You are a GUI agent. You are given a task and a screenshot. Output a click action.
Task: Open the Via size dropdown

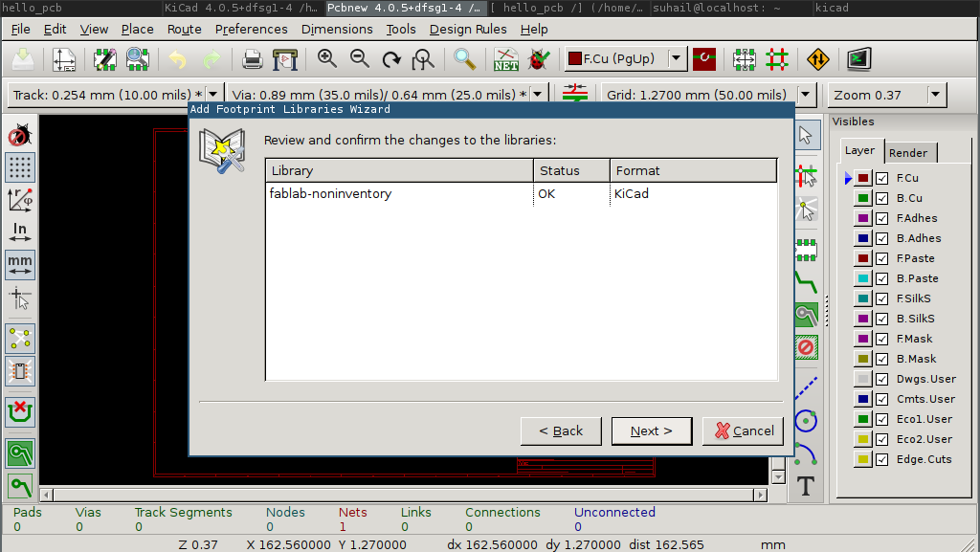tap(538, 95)
